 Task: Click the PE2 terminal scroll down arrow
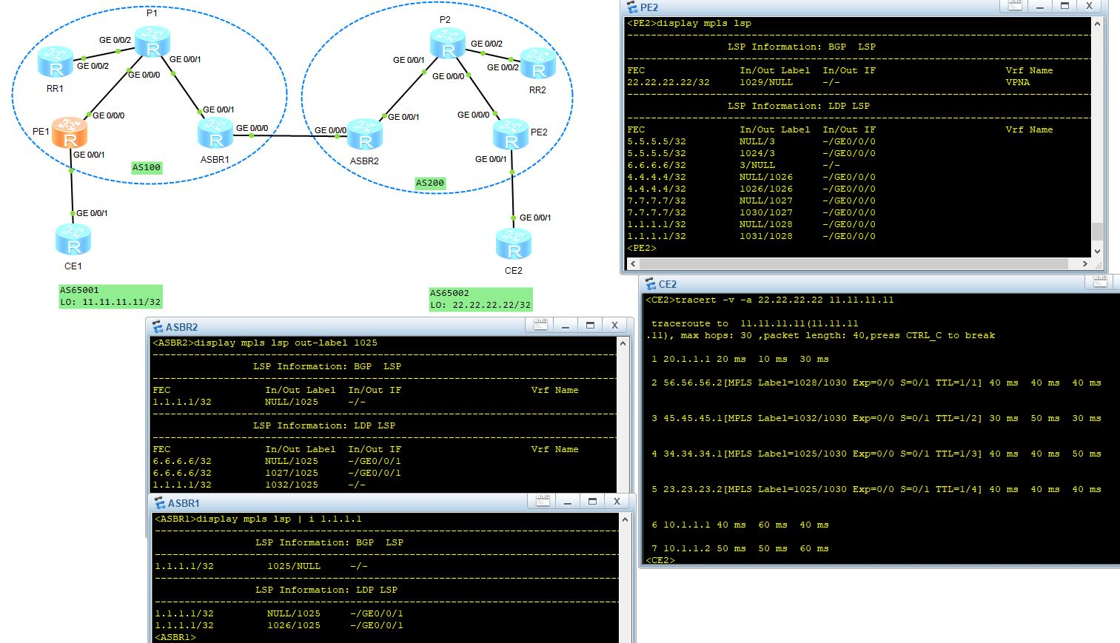[1097, 252]
